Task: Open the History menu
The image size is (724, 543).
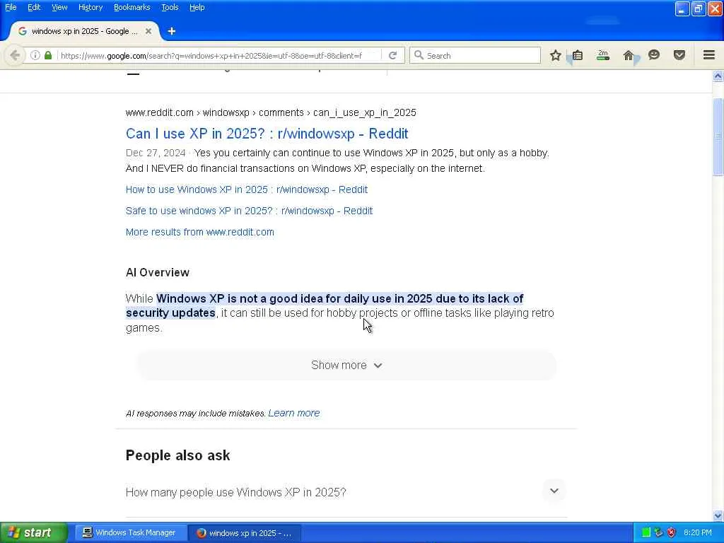Action: point(90,7)
